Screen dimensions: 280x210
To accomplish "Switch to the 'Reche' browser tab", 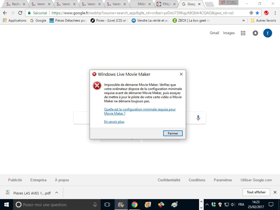I will (x=16, y=4).
